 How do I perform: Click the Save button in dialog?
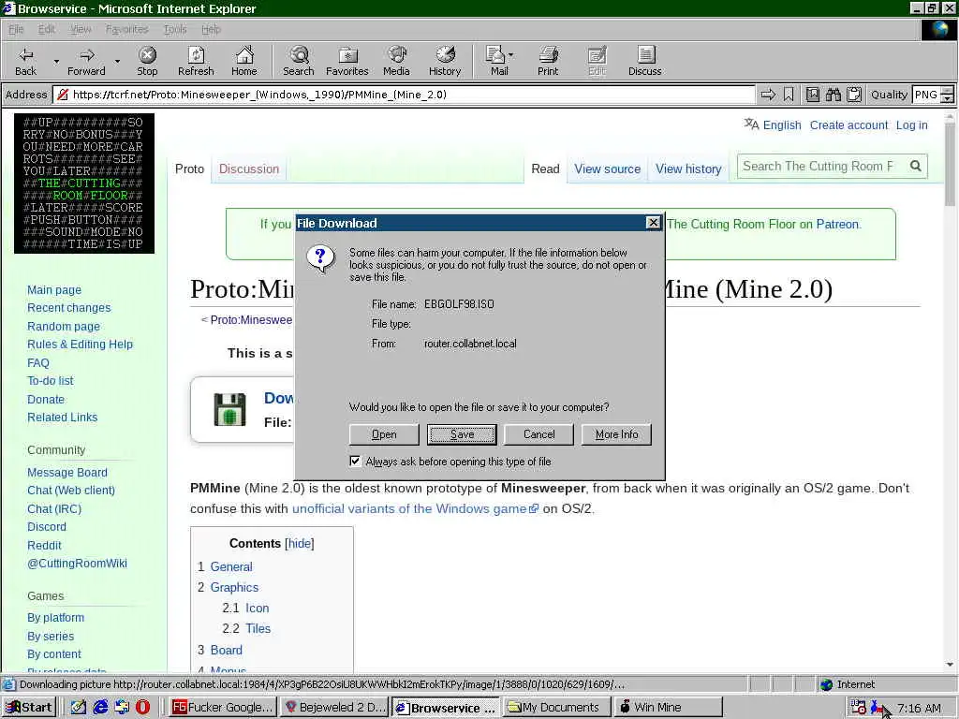[462, 434]
